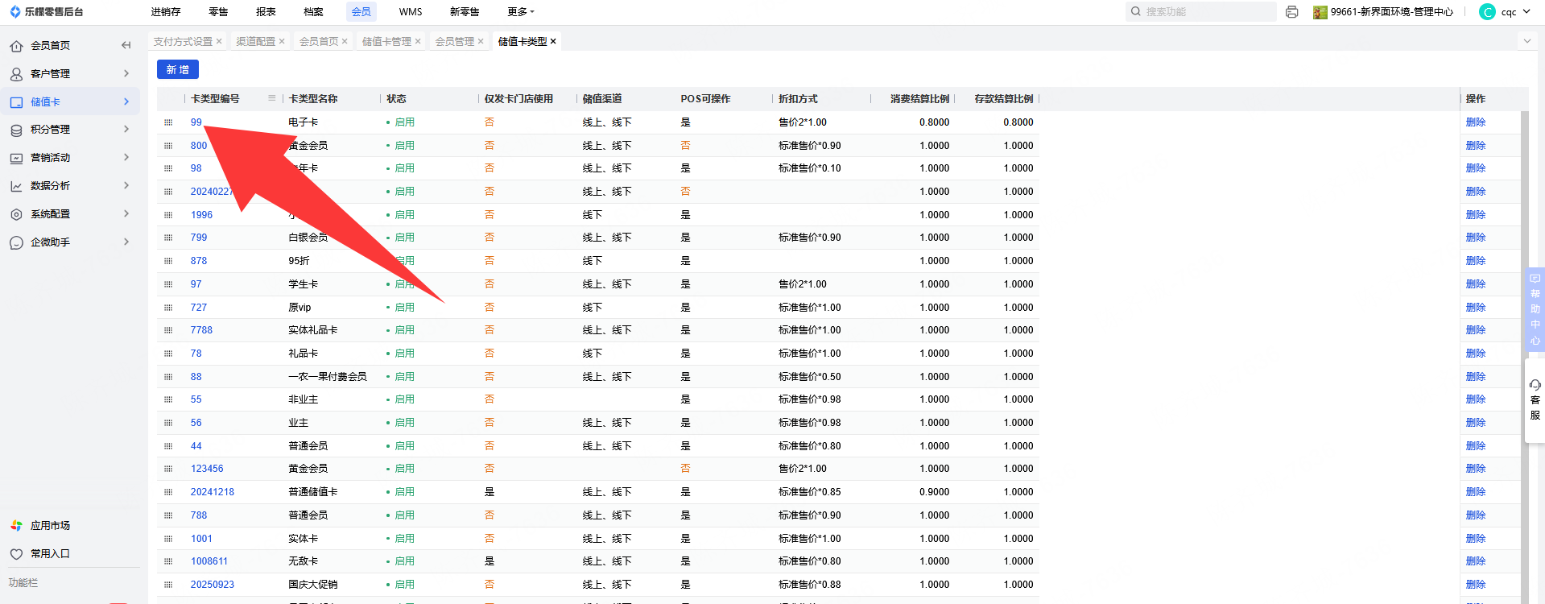Click the row handle icon for card 99
The image size is (1545, 604).
point(168,122)
